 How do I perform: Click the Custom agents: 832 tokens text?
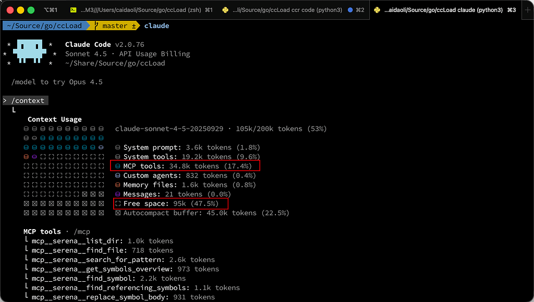190,175
